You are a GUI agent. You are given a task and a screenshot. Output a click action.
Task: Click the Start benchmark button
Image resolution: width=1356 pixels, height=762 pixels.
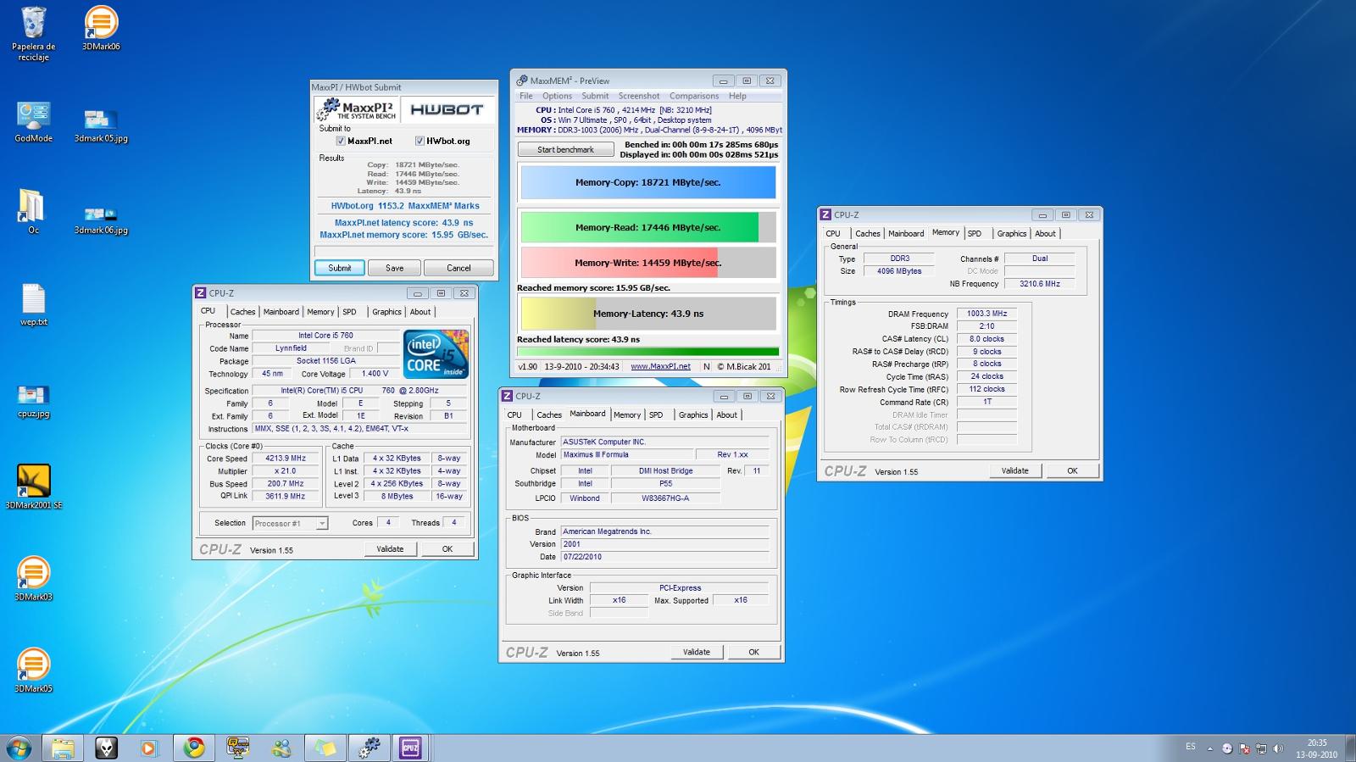point(566,149)
